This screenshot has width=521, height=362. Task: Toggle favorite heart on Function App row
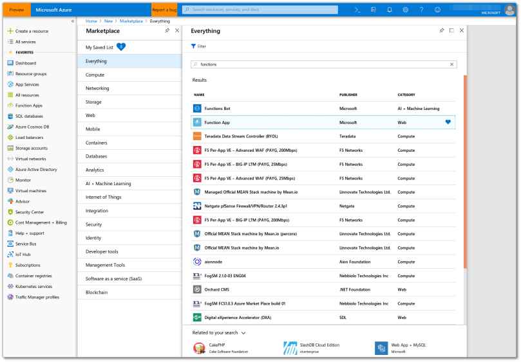coord(448,122)
